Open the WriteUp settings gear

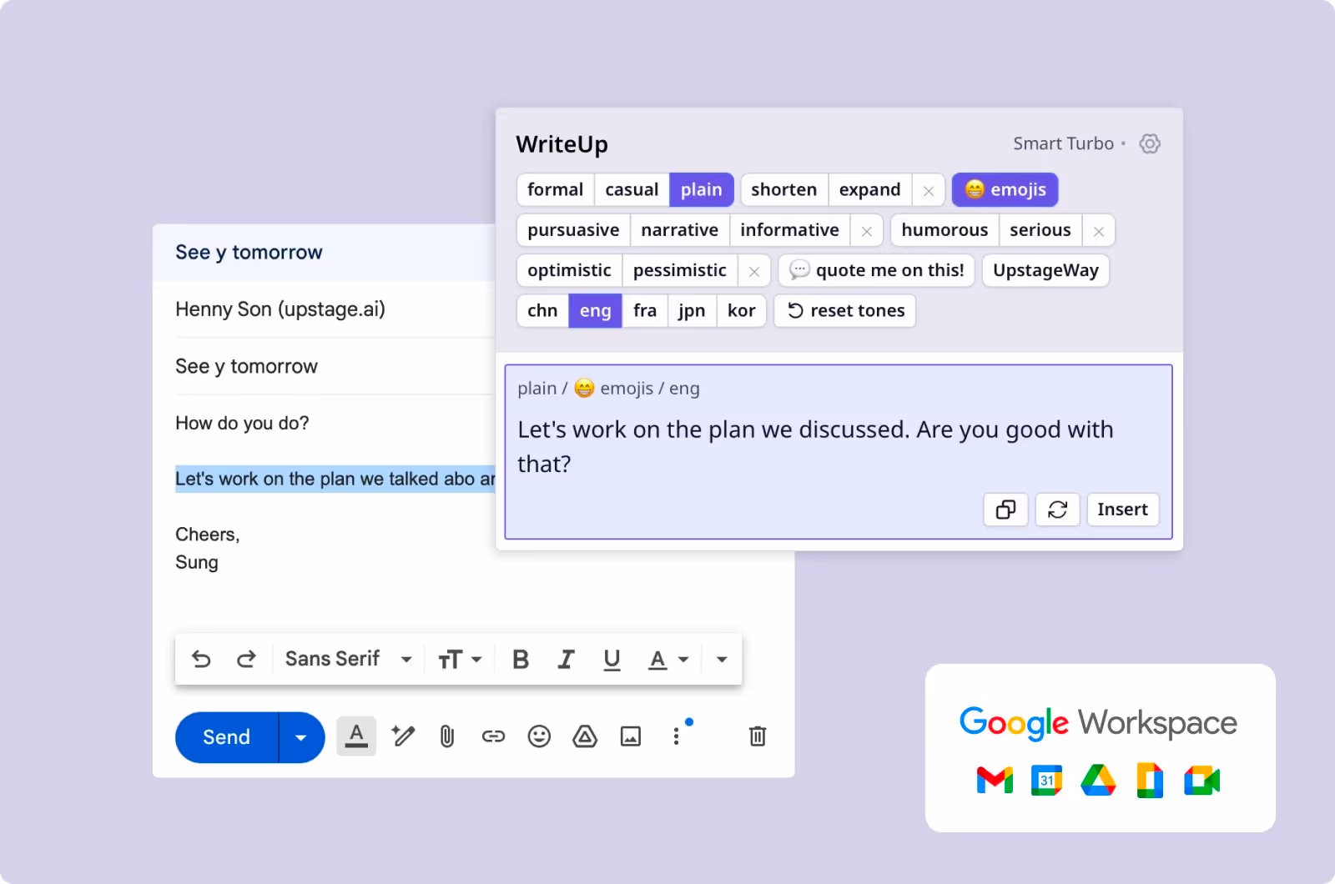point(1150,143)
